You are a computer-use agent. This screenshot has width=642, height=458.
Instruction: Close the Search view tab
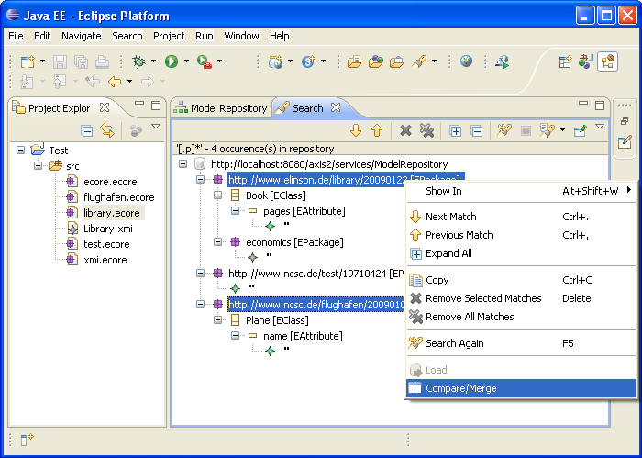336,107
